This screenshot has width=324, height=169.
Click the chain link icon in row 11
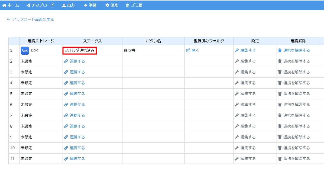point(66,159)
